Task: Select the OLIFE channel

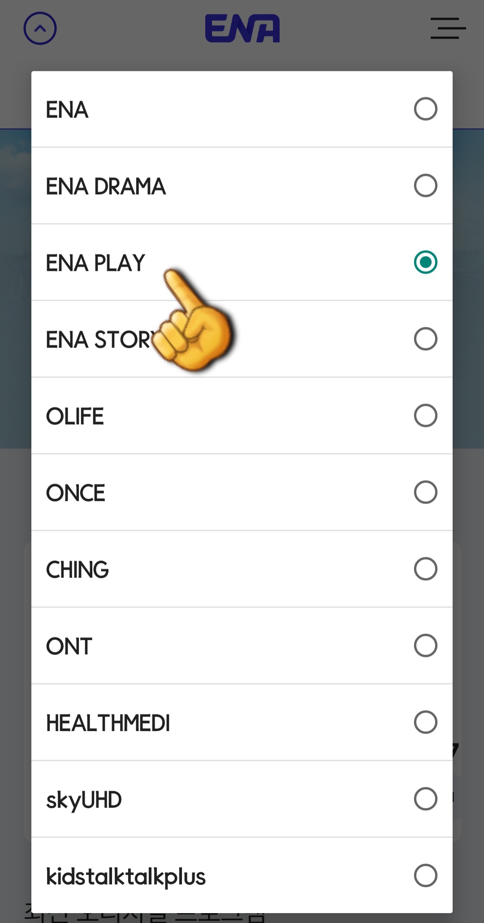Action: (x=425, y=415)
